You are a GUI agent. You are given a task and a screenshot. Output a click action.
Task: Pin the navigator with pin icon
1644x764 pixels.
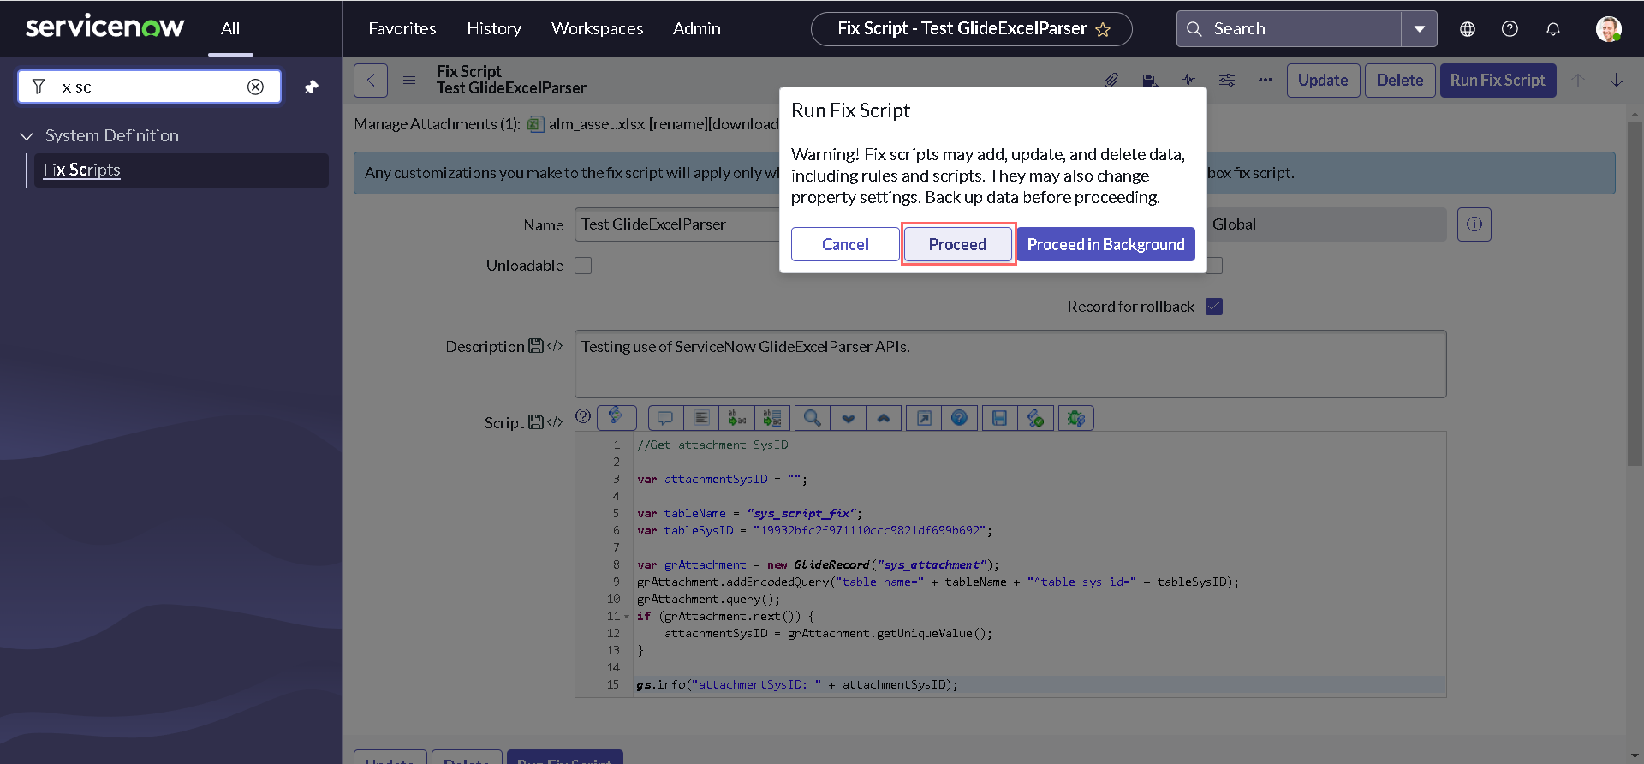(x=311, y=87)
